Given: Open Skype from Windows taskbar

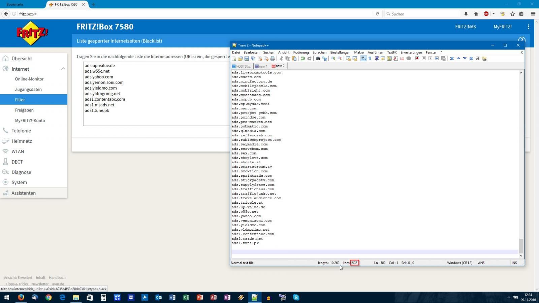Looking at the screenshot, I should [x=296, y=297].
